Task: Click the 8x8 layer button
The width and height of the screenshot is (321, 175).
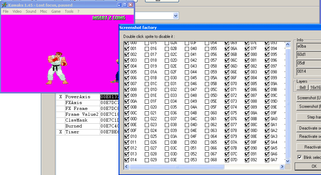Action: [x=303, y=87]
